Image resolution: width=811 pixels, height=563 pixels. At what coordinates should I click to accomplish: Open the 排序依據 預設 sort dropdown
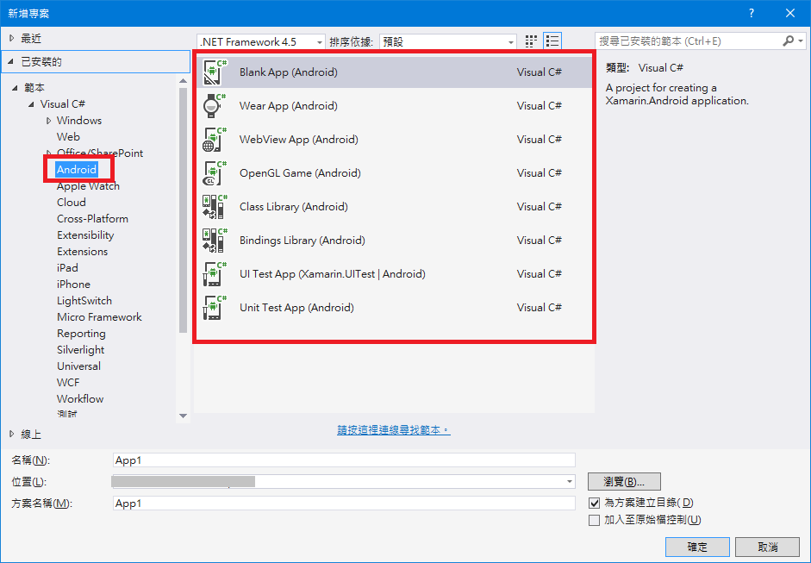pos(448,42)
